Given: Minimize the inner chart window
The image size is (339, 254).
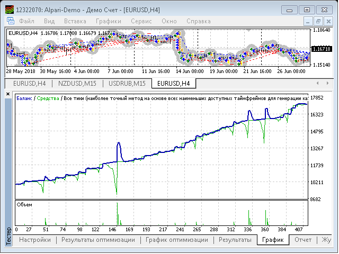Looking at the screenshot, I should [308, 21].
